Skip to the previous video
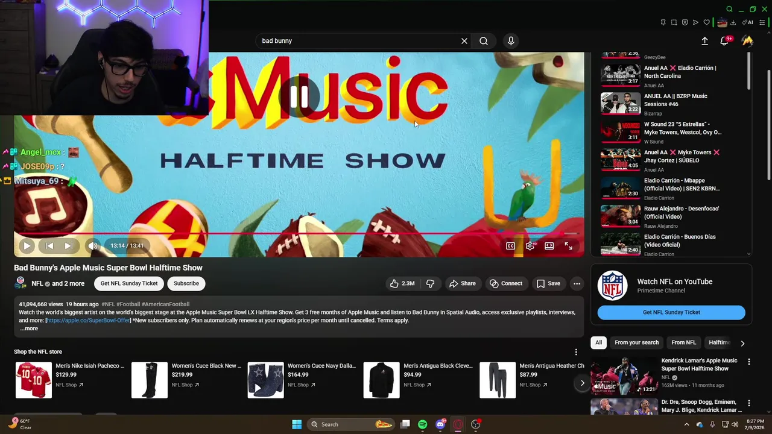772x434 pixels. 49,245
